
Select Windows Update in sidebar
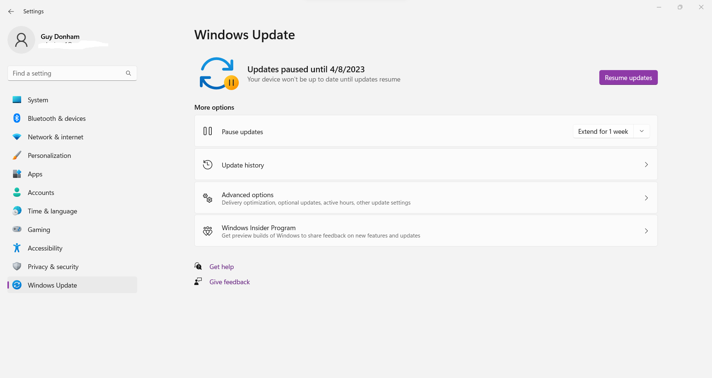[72, 285]
